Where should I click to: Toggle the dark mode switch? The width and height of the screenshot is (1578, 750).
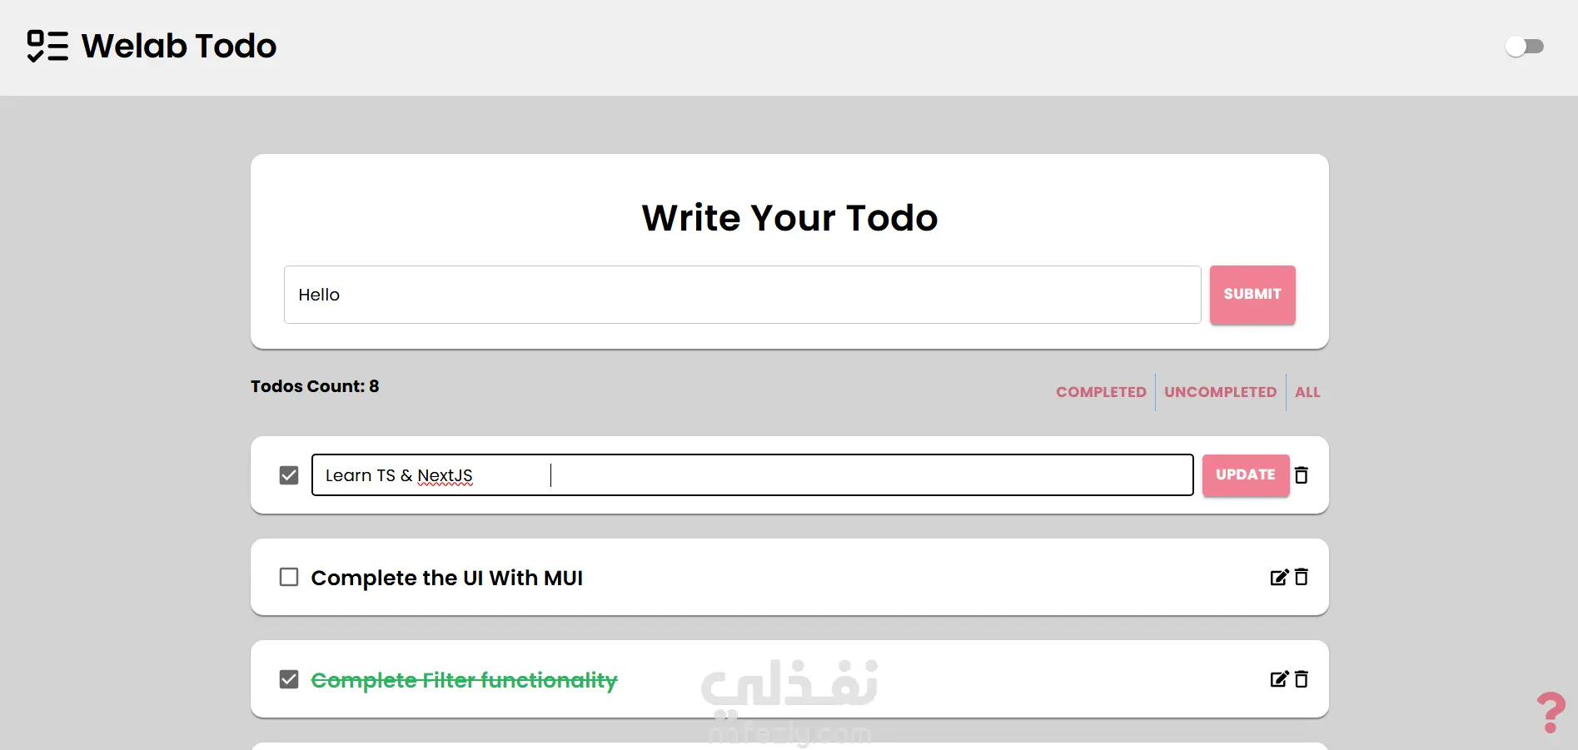tap(1525, 47)
